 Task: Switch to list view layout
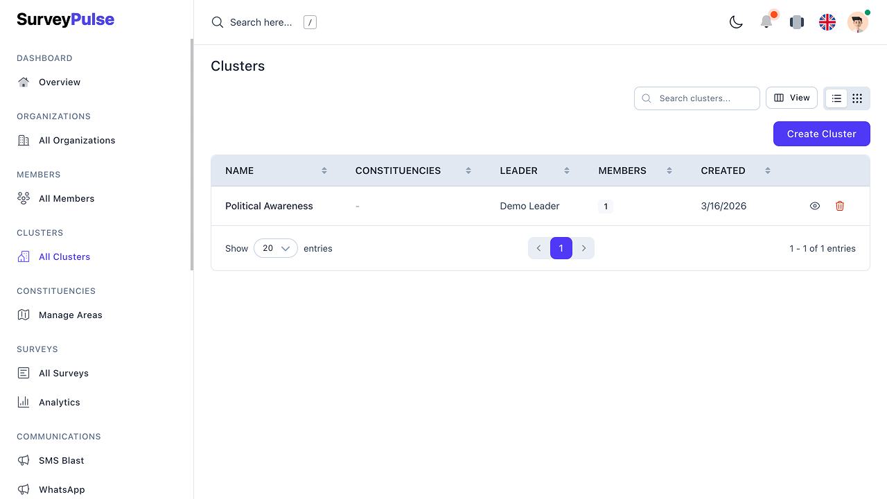click(x=836, y=98)
